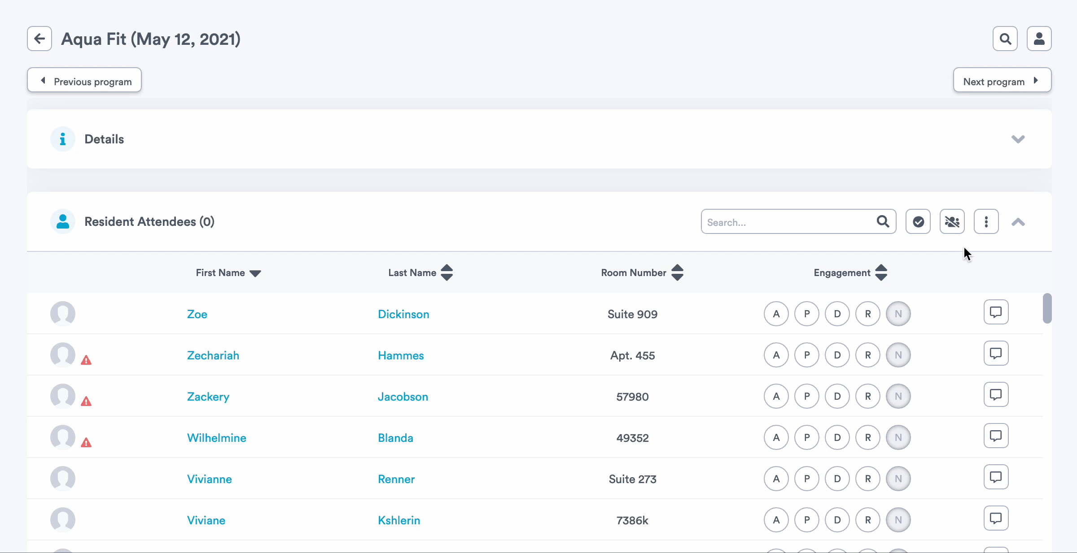The image size is (1077, 553).
Task: Click the back arrow button
Action: click(x=39, y=39)
